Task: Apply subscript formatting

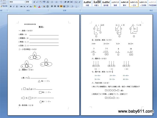Action: (24, 6)
